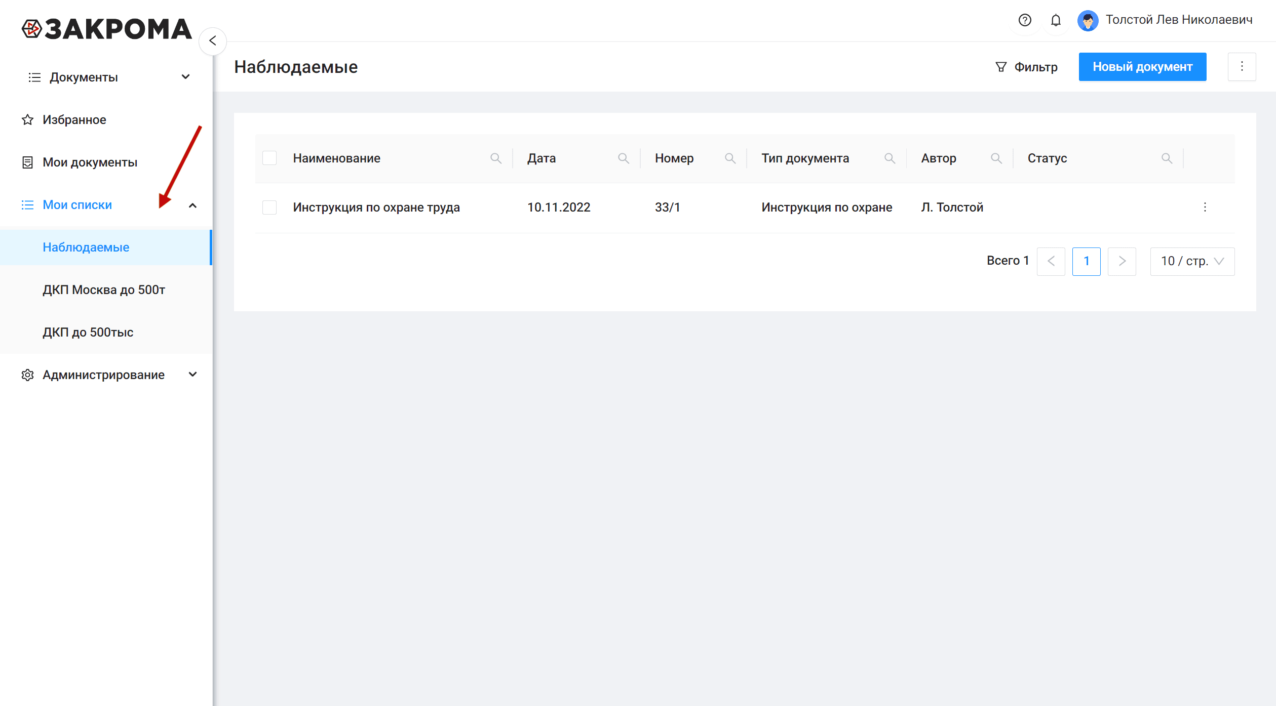Open document Инструкция по охране труда
This screenshot has width=1276, height=706.
[376, 207]
